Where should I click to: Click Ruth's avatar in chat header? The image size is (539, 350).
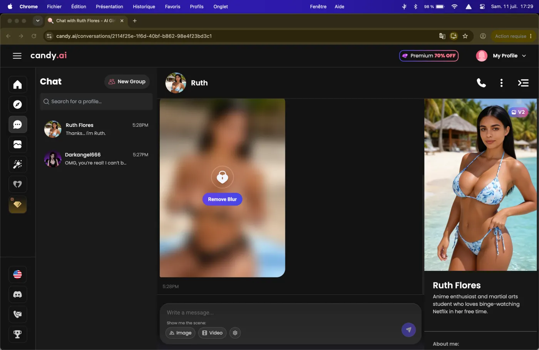pos(176,83)
